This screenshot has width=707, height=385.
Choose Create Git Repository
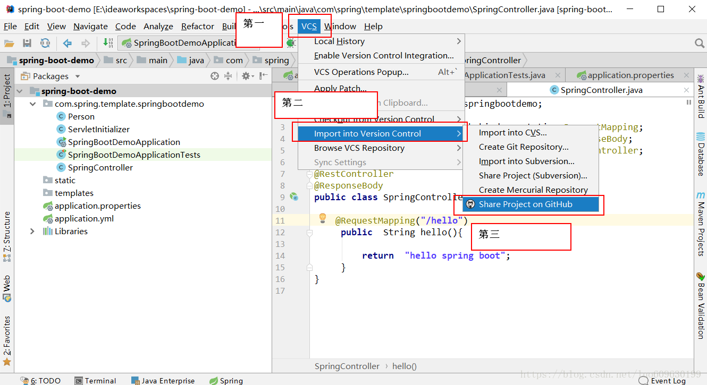pos(531,147)
